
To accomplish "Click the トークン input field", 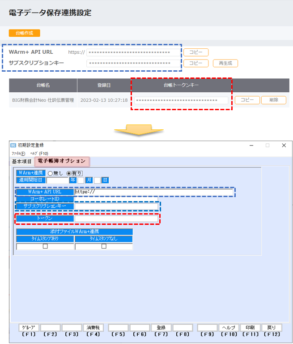I will (116, 219).
